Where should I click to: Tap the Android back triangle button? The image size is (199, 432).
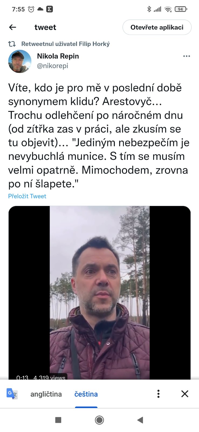coord(140,420)
